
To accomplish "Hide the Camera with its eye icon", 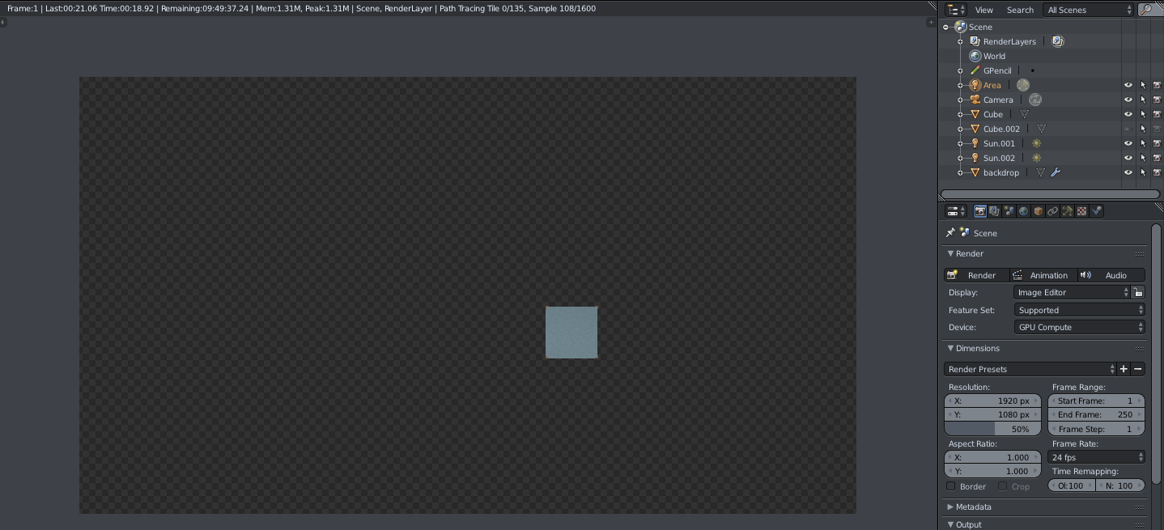I will [x=1128, y=100].
